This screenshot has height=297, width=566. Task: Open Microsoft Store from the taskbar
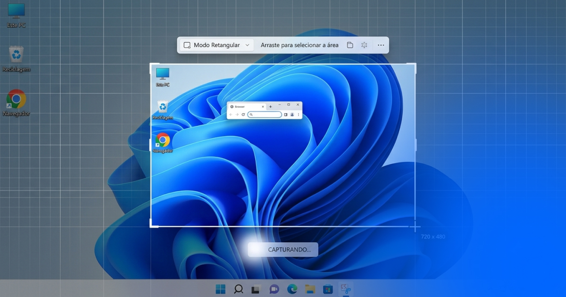328,289
